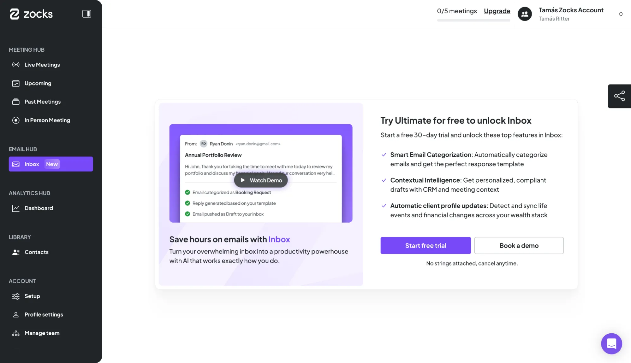631x363 pixels.
Task: Open Upcoming calendar icon
Action: coord(16,83)
